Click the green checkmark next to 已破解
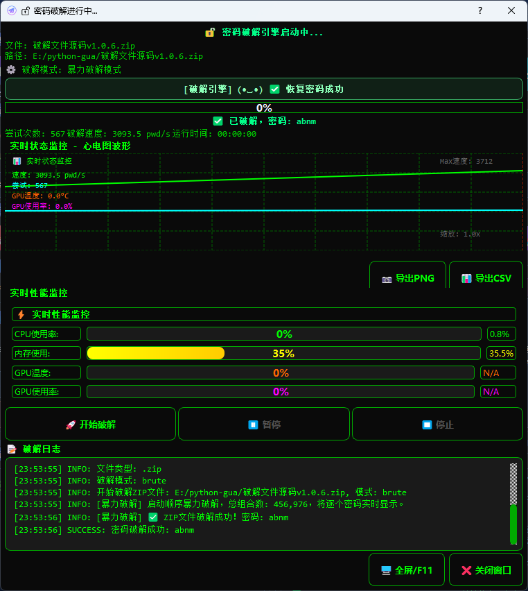This screenshot has width=528, height=591. pyautogui.click(x=218, y=121)
